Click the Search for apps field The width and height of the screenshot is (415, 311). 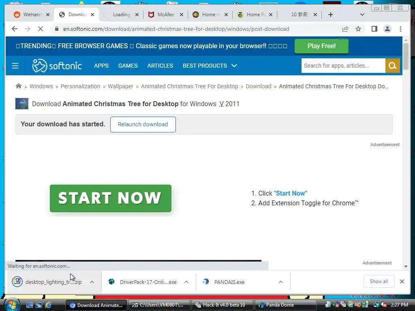coord(343,66)
